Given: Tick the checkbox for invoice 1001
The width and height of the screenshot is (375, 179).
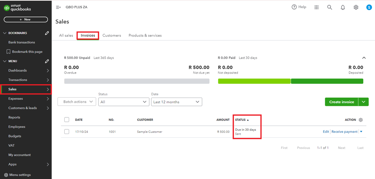Looking at the screenshot, I should (67, 132).
